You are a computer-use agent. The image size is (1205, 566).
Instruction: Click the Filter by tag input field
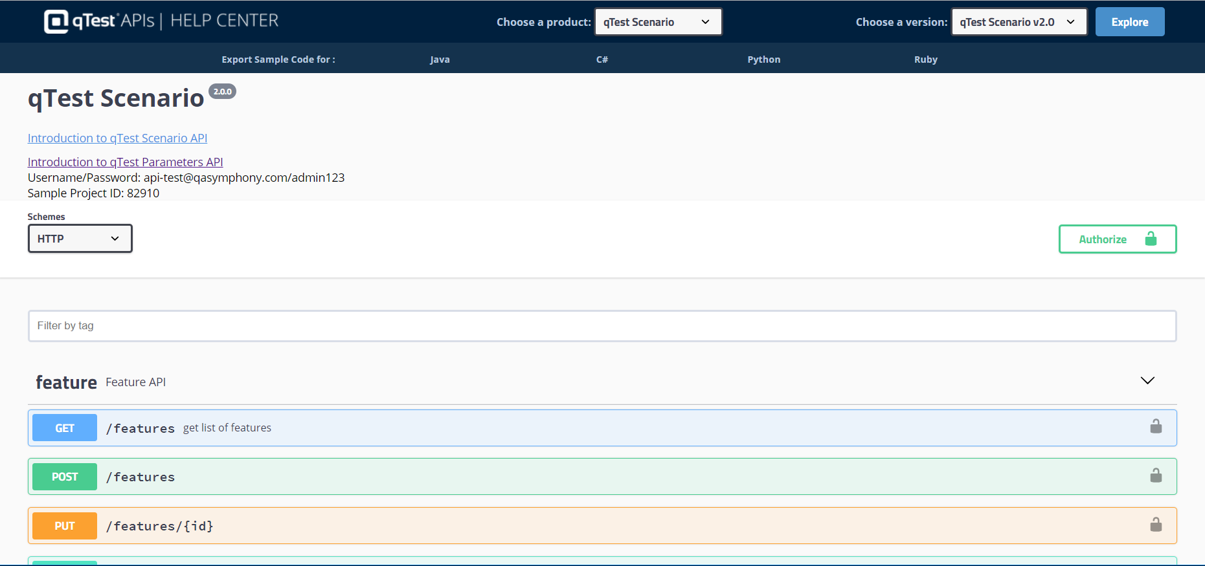(x=602, y=326)
